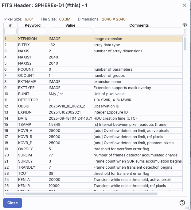Select the KEN_R keyword cell
Viewport: 191px width, 210px height.
(33, 186)
